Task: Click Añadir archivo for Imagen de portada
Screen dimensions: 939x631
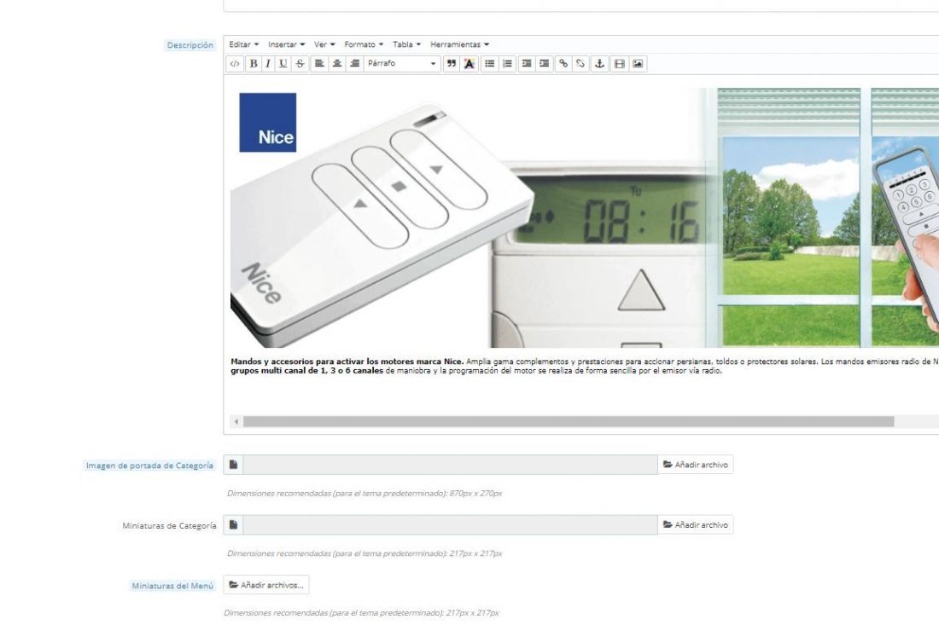Action: pos(695,465)
